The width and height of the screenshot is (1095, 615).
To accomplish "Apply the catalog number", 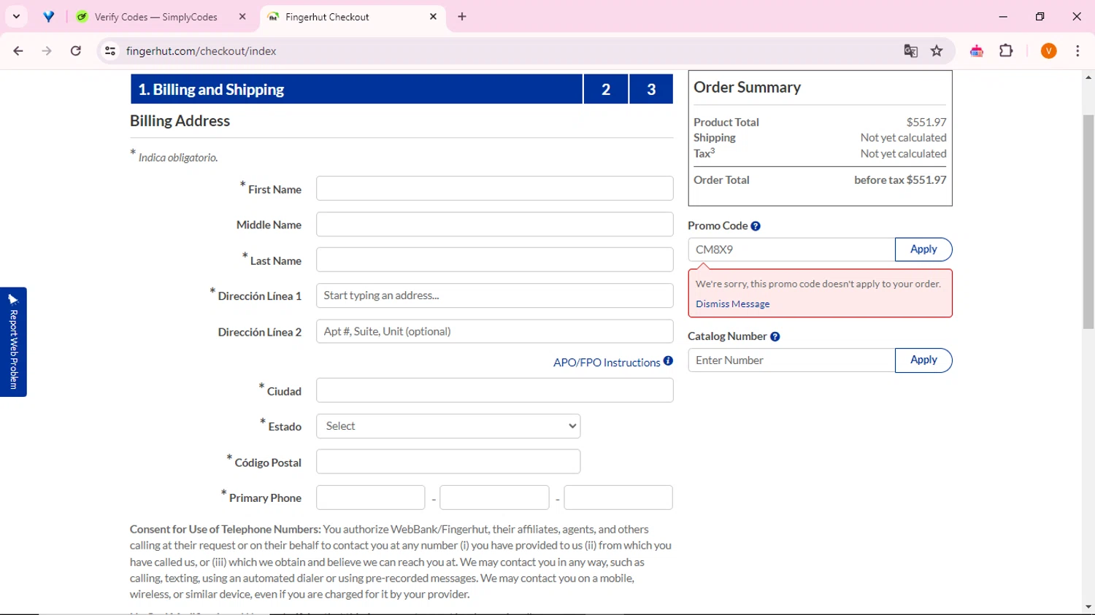I will click(x=923, y=360).
